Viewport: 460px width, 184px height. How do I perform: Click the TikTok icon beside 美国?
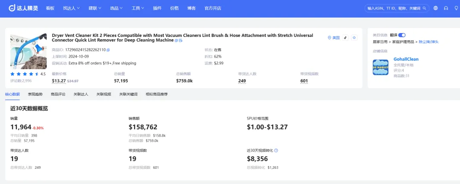pyautogui.click(x=345, y=38)
